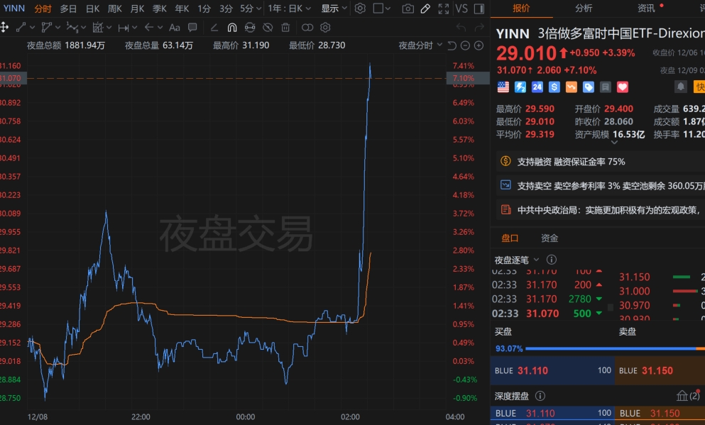Click the 93.07% buy-sell ratio bar
Image resolution: width=705 pixels, height=425 pixels.
[x=598, y=348]
